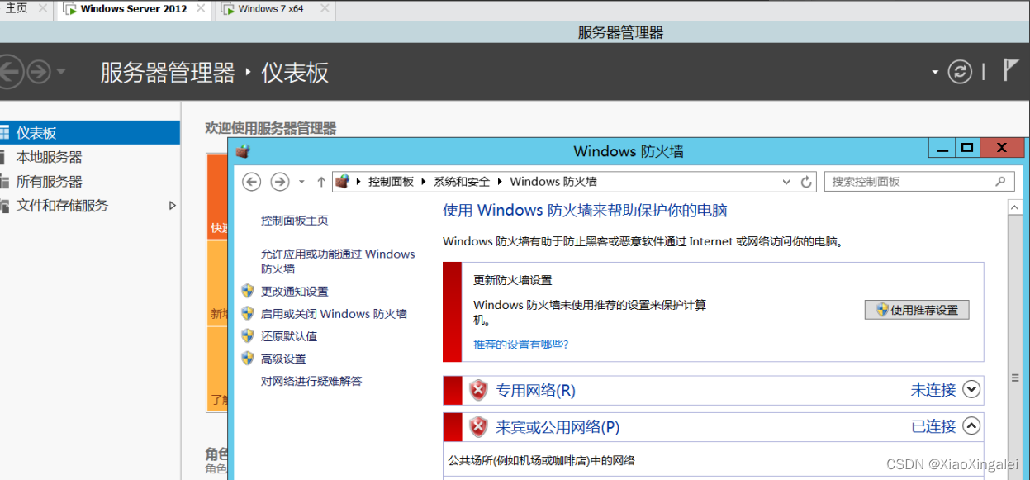The height and width of the screenshot is (480, 1030).
Task: Maximize the Windows 防火墙 window
Action: (966, 148)
